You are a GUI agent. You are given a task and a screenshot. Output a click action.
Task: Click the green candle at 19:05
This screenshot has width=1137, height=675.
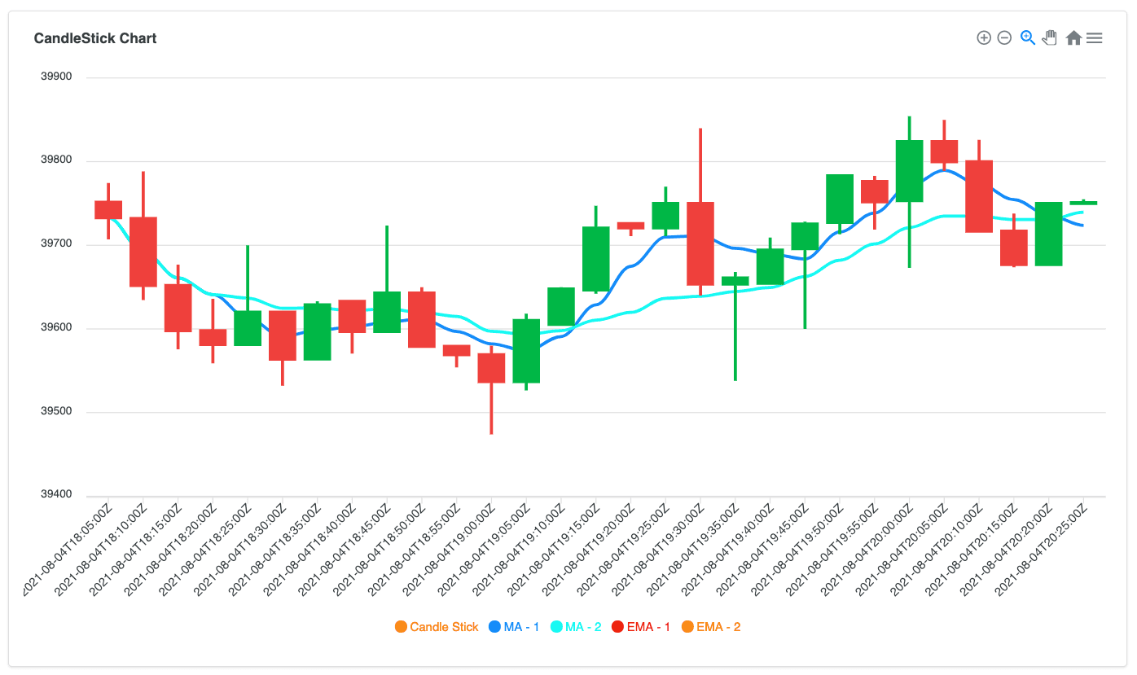[x=526, y=351]
